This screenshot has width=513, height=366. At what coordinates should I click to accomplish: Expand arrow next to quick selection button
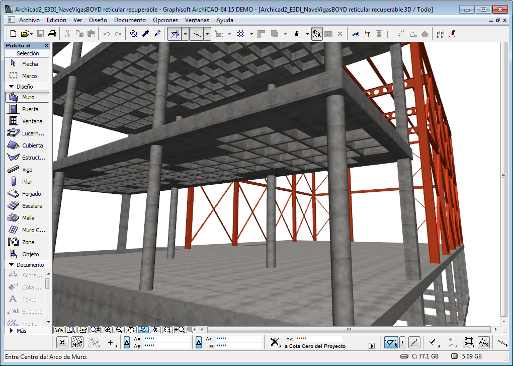(x=402, y=343)
